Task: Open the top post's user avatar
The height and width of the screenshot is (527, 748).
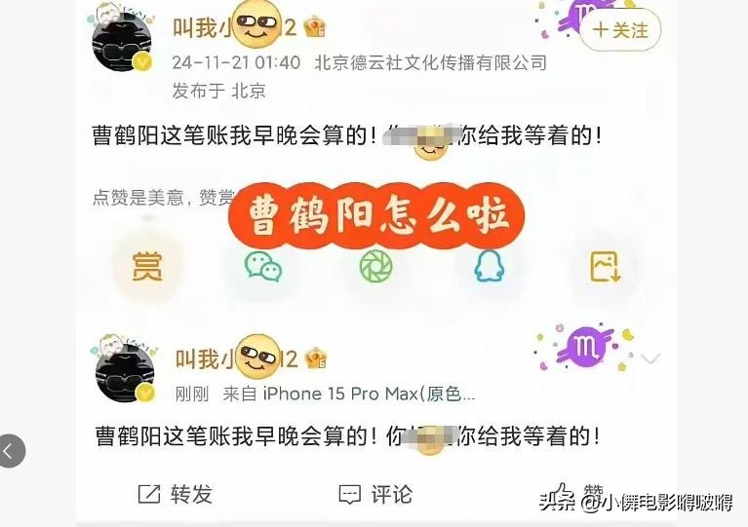Action: click(122, 41)
